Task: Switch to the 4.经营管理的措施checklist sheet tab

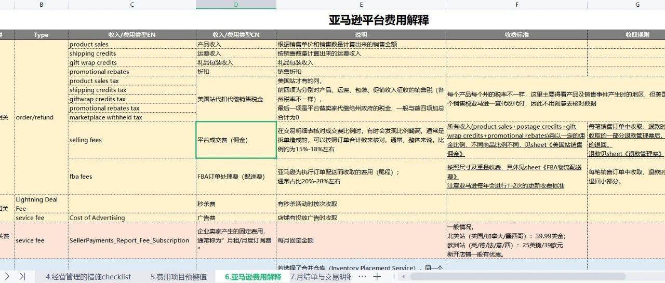Action: pos(88,277)
